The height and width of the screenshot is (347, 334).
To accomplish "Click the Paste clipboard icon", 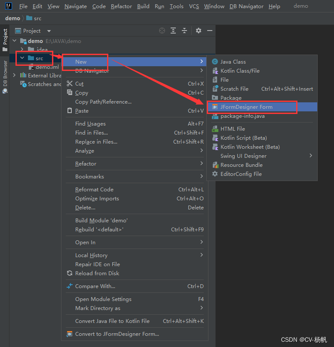I will (70, 110).
